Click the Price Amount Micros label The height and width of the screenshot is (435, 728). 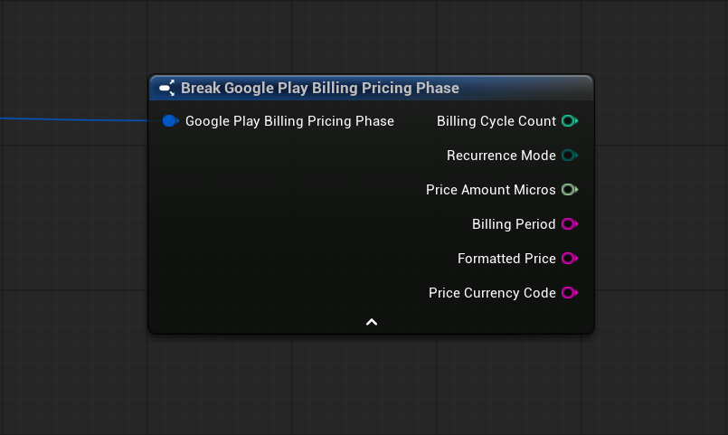click(491, 190)
